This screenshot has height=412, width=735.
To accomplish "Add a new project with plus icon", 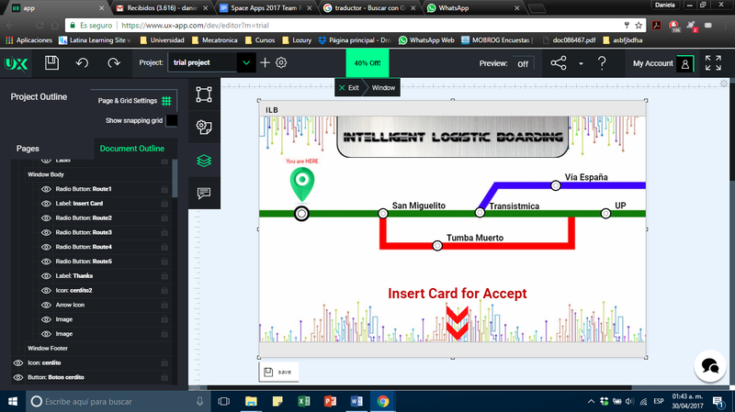I will [x=266, y=63].
